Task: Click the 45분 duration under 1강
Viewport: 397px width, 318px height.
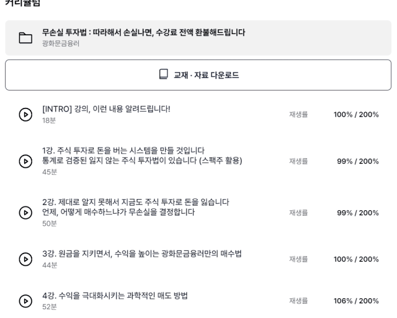Action: pos(50,172)
